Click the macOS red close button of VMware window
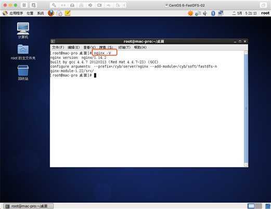This screenshot has height=209, width=271. (x=5, y=5)
